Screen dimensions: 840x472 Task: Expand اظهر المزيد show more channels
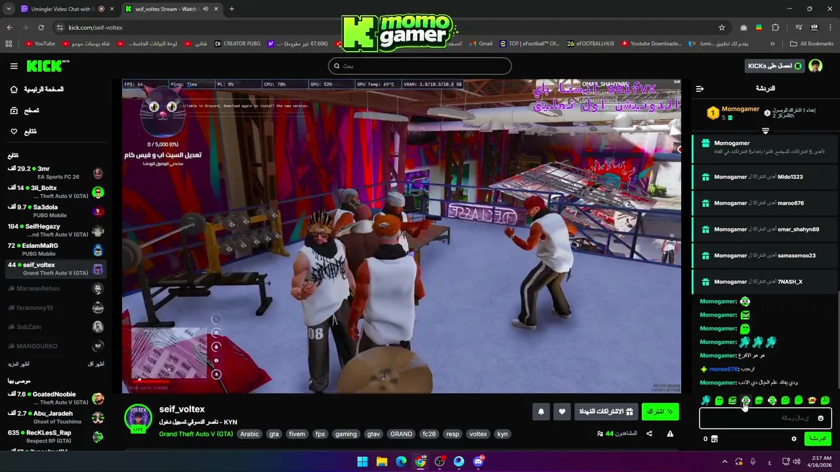18,364
